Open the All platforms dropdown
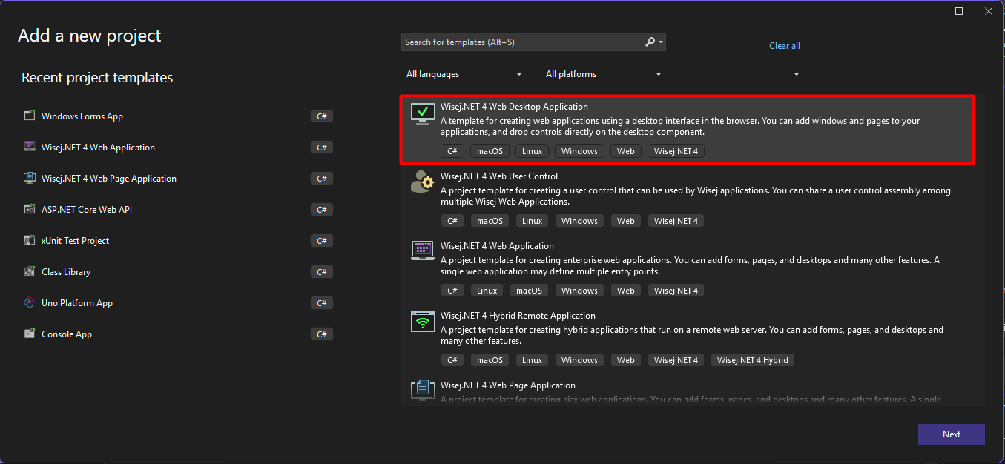1005x464 pixels. (603, 74)
